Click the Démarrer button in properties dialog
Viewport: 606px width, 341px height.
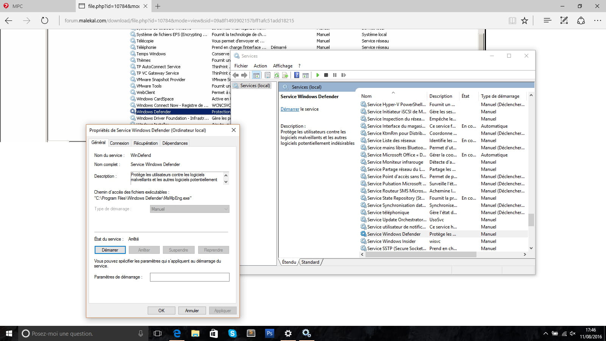(x=110, y=250)
